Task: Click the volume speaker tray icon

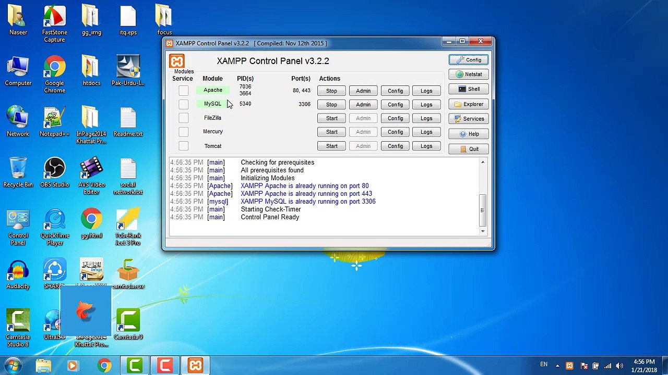Action: (620, 366)
